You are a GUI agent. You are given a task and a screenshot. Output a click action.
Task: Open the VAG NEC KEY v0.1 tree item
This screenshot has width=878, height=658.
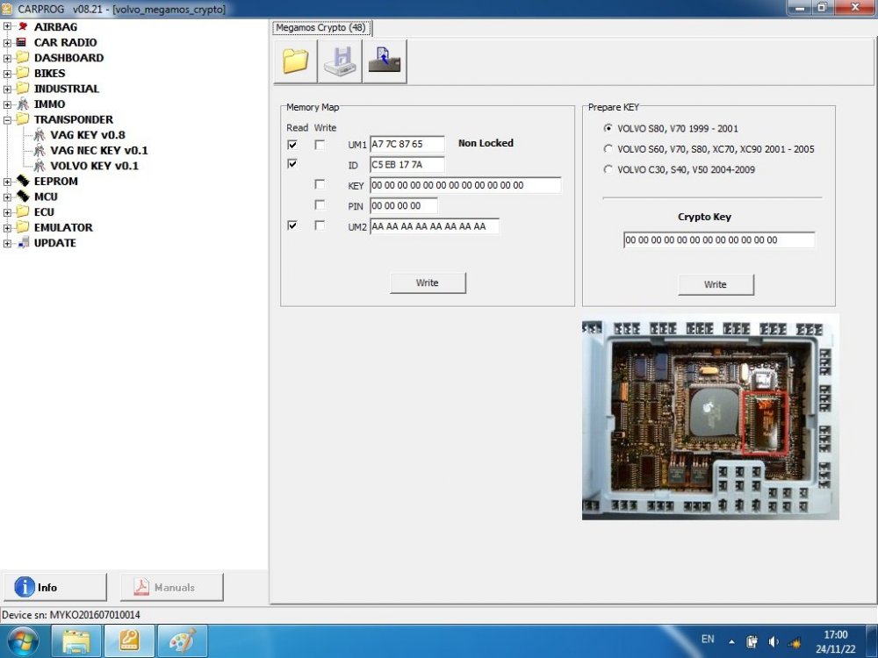[99, 151]
